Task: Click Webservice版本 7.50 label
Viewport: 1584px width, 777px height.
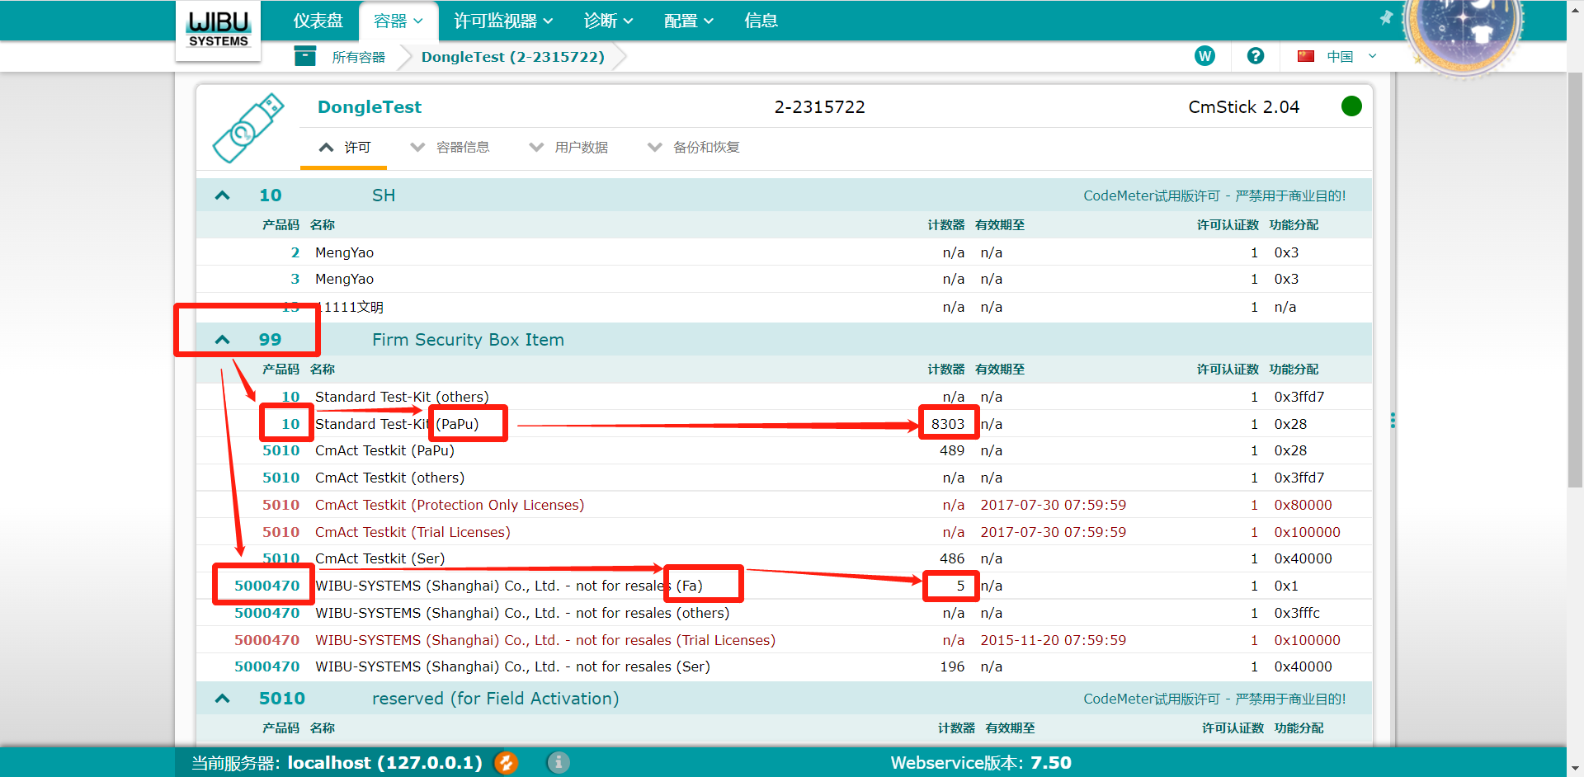Action: click(981, 763)
